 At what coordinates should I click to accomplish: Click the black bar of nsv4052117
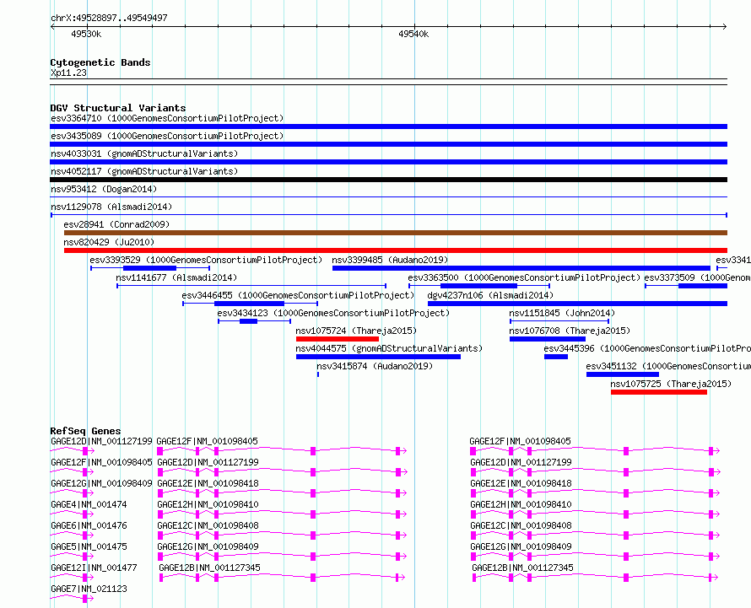(388, 180)
